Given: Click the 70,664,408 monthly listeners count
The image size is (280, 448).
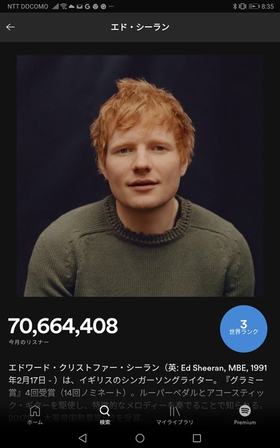Looking at the screenshot, I should pos(63,326).
